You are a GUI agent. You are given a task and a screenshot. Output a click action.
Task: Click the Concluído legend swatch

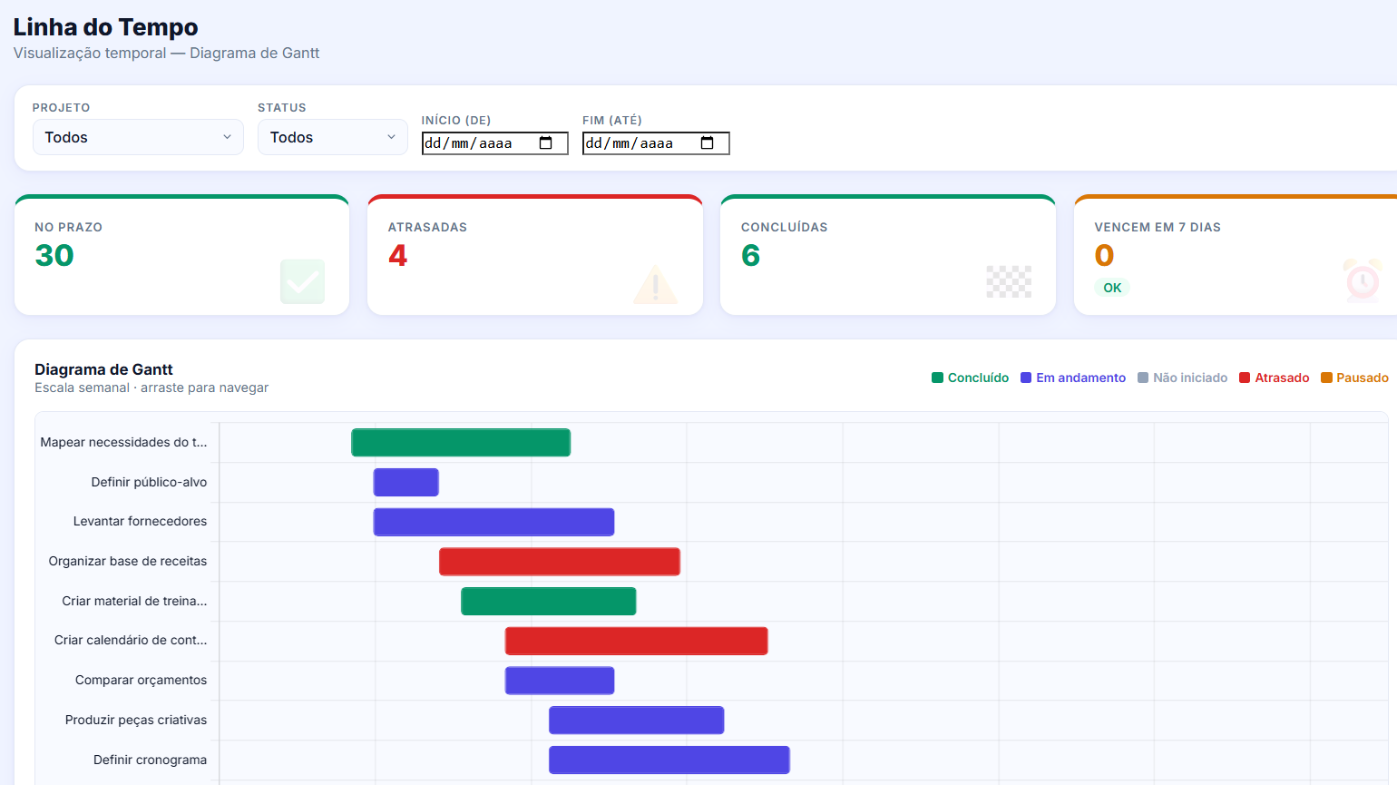pos(938,378)
